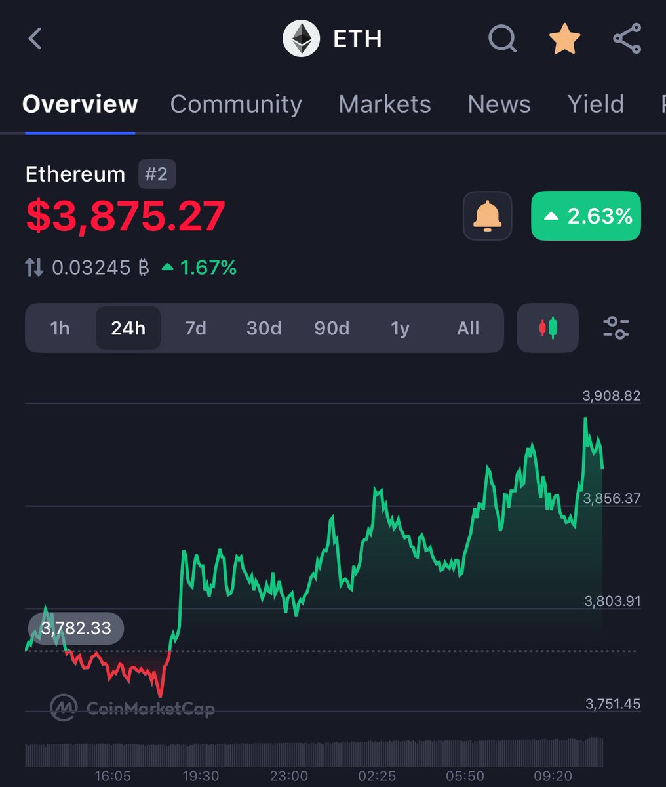Viewport: 666px width, 787px height.
Task: Open the Markets tab
Action: (385, 104)
